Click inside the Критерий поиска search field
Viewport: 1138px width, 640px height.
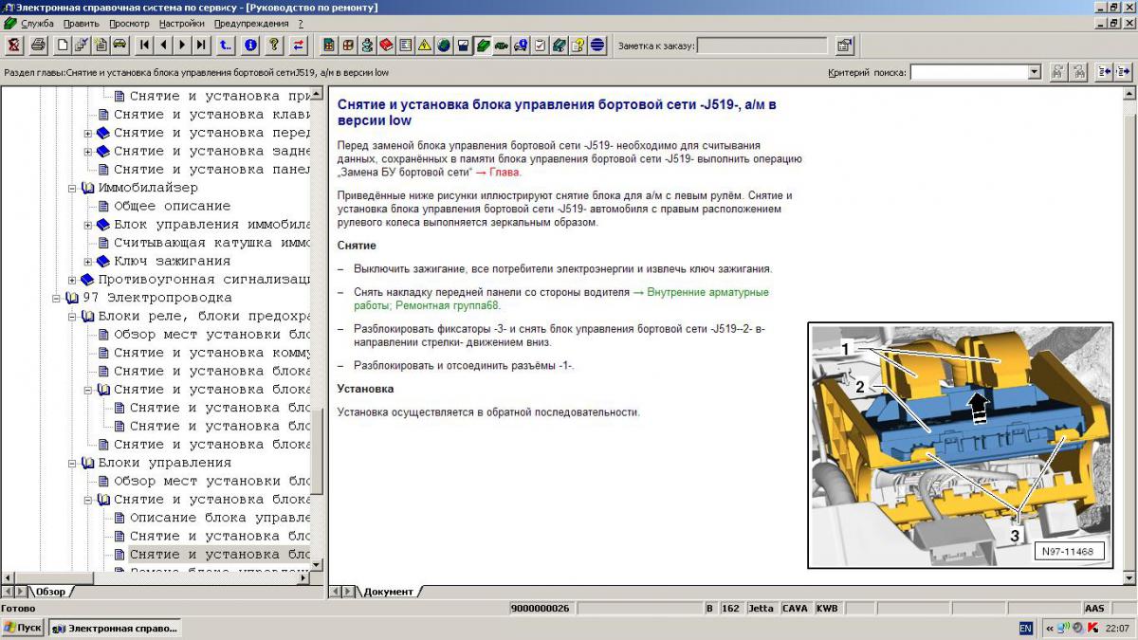[x=968, y=72]
